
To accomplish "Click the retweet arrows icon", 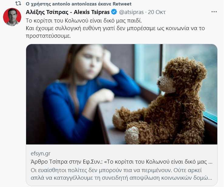I will (18, 4).
